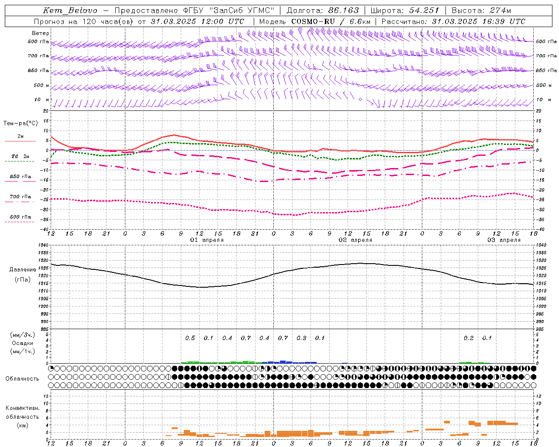Click the 0.5 precipitation amount value
The image size is (559, 447).
[x=190, y=338]
